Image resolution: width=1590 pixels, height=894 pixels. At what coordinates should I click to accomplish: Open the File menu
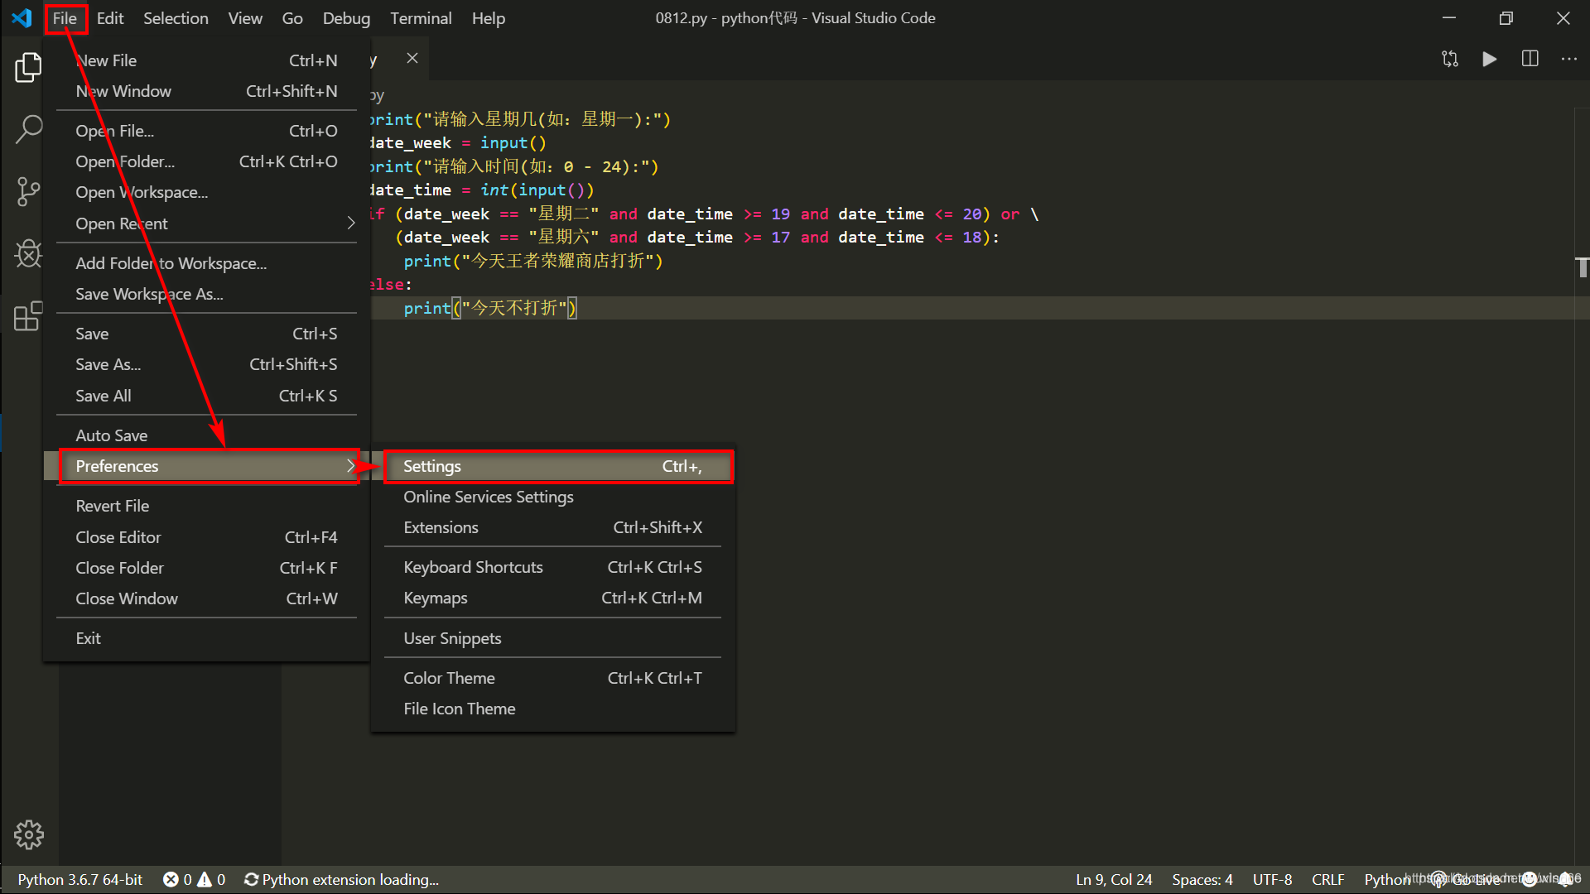click(x=65, y=17)
